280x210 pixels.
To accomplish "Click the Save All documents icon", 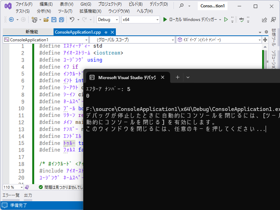I will (x=61, y=20).
